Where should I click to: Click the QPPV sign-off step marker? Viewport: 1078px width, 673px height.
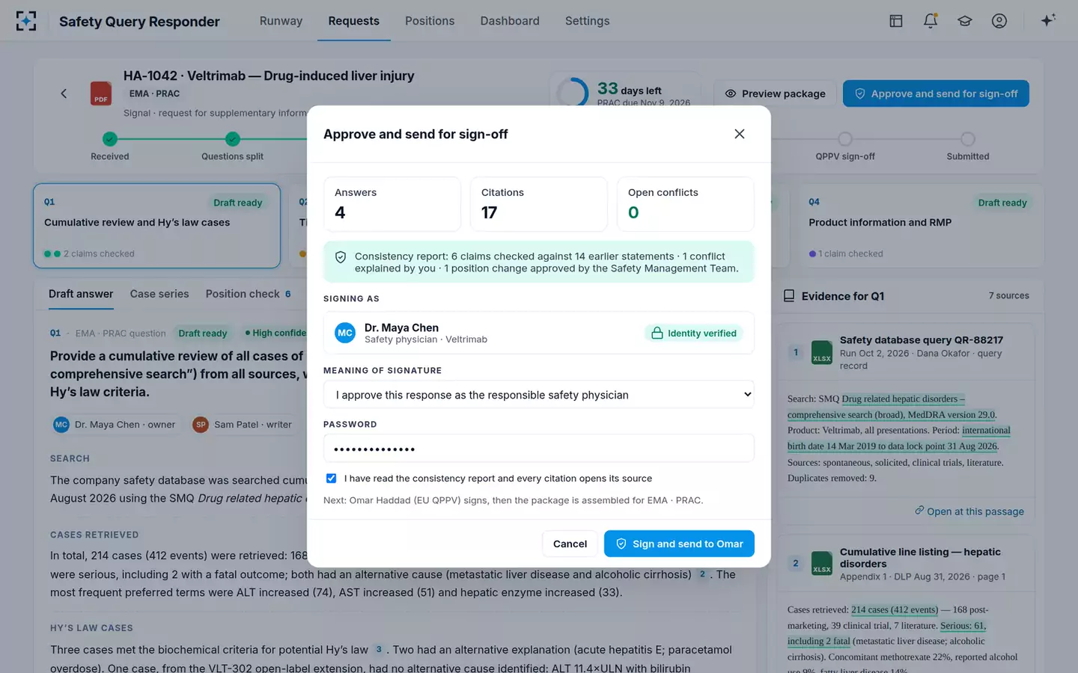tap(845, 139)
